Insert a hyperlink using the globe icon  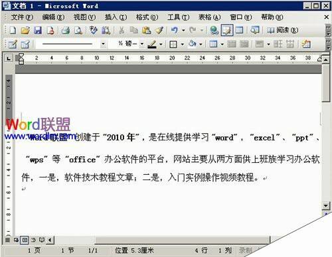(214, 30)
